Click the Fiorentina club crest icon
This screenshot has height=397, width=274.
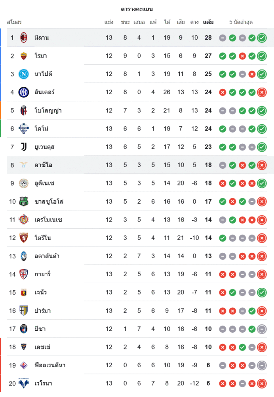[x=24, y=365]
